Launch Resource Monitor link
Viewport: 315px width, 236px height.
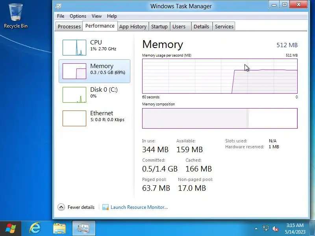click(139, 207)
